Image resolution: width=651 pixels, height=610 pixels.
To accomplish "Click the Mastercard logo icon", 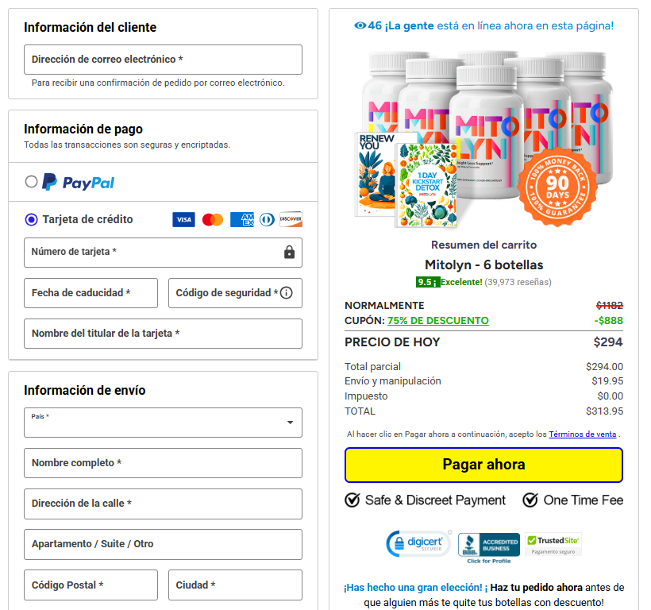I will [x=213, y=220].
